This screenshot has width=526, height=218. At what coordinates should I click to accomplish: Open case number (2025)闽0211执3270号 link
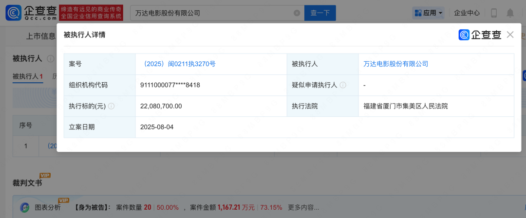[x=178, y=64]
